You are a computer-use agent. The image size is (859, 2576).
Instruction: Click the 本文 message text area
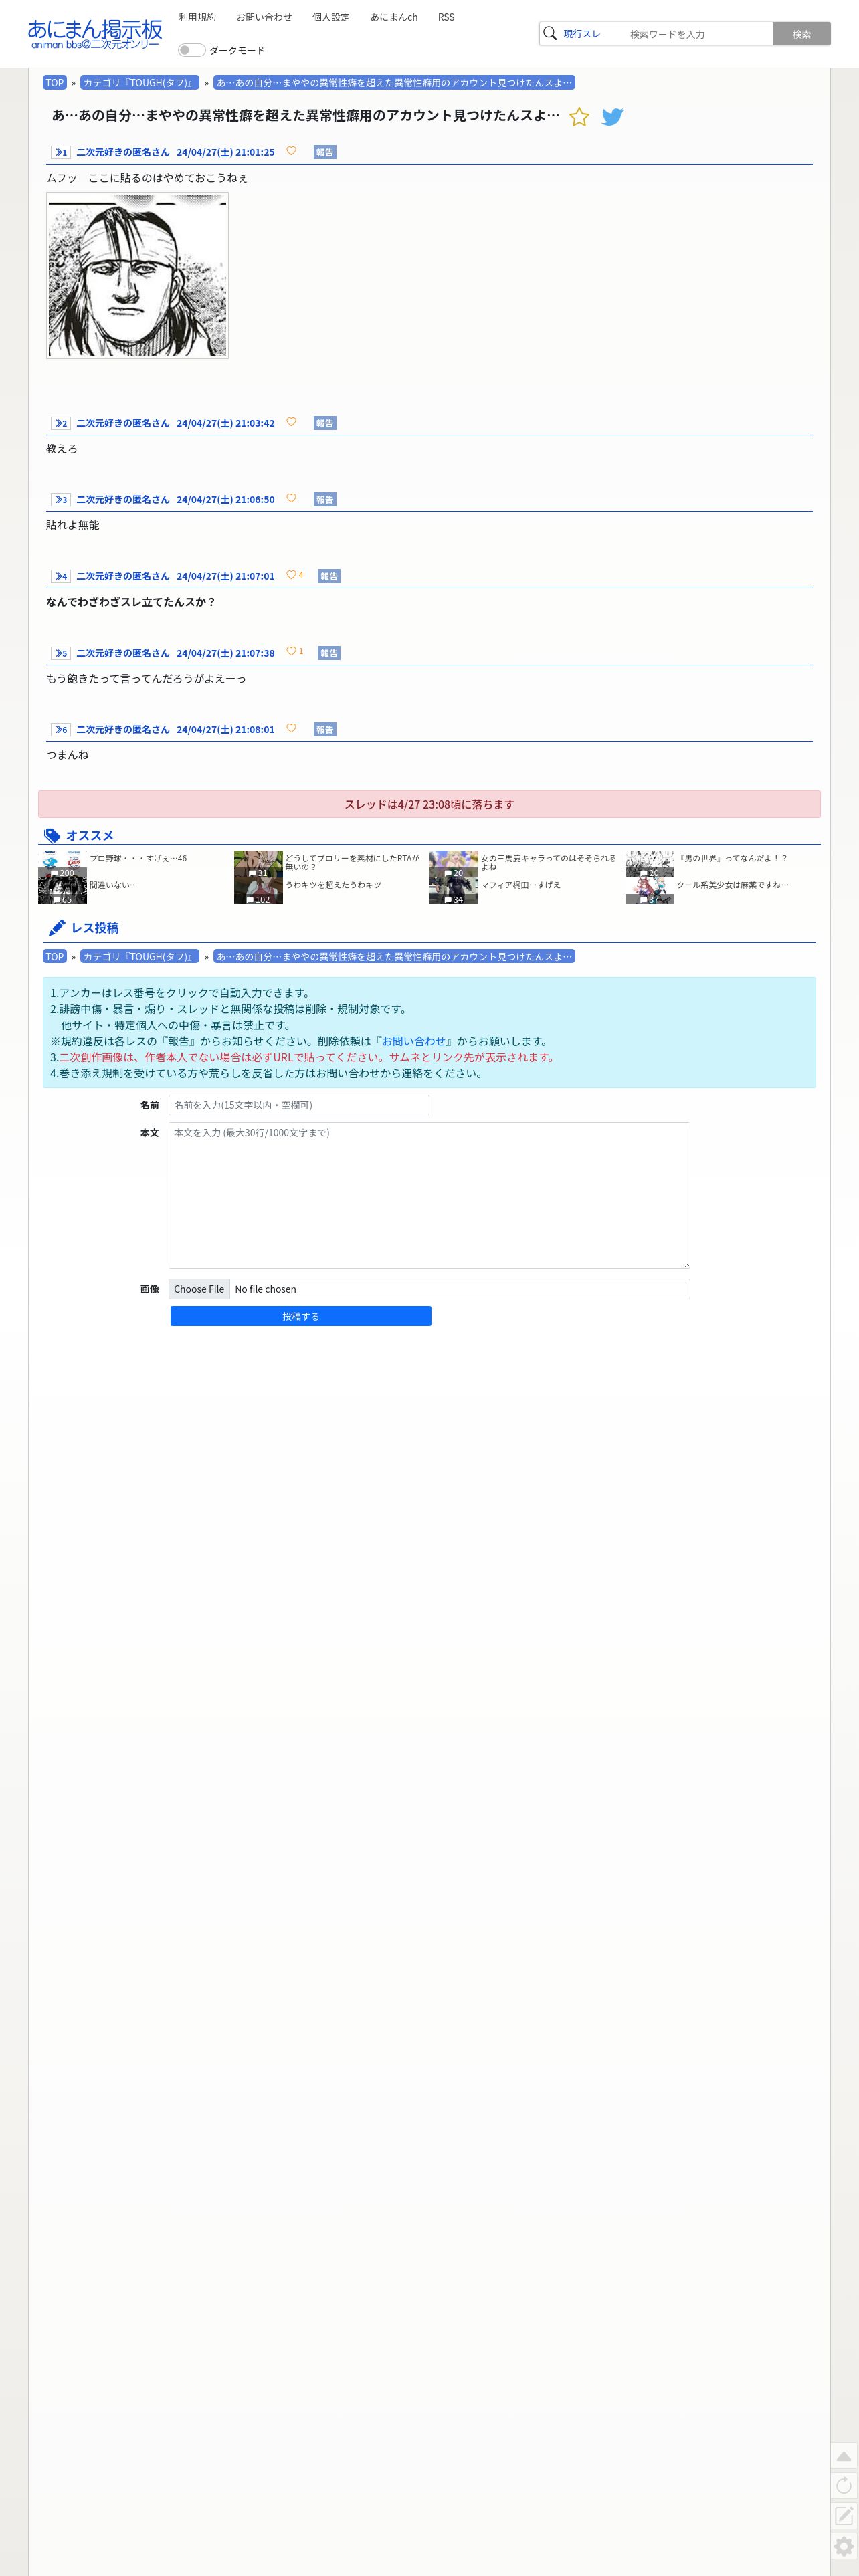pos(429,1195)
